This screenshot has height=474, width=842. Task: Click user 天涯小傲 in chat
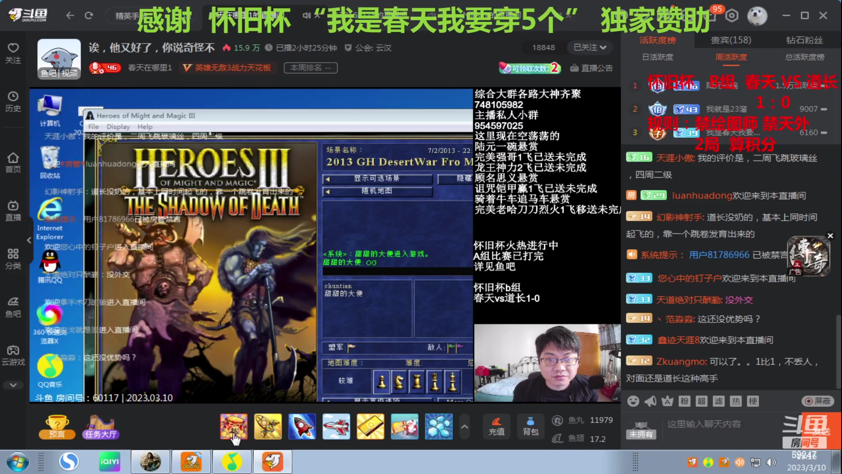click(675, 158)
